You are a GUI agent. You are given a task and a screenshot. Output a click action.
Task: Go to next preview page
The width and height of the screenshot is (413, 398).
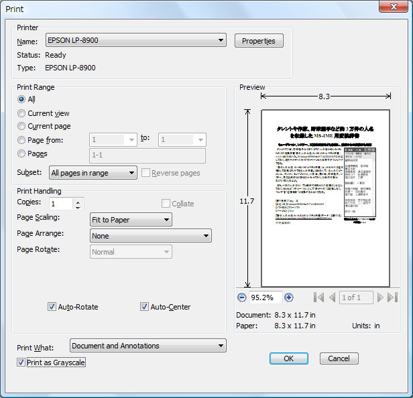pos(380,297)
